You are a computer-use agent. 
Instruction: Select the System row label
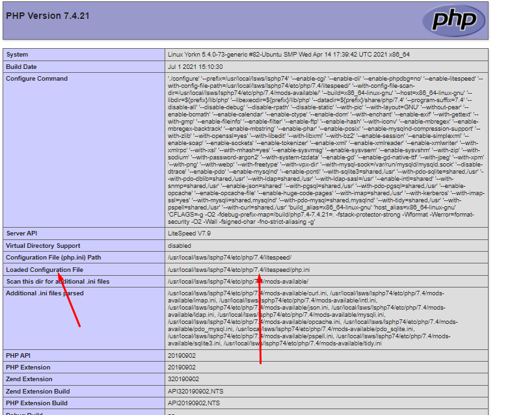[17, 55]
